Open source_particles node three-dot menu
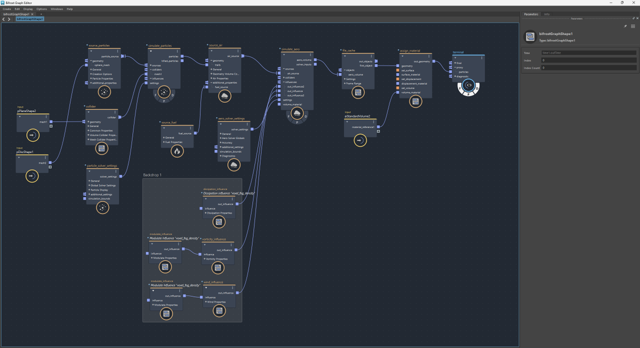This screenshot has height=348, width=640. pos(118,51)
